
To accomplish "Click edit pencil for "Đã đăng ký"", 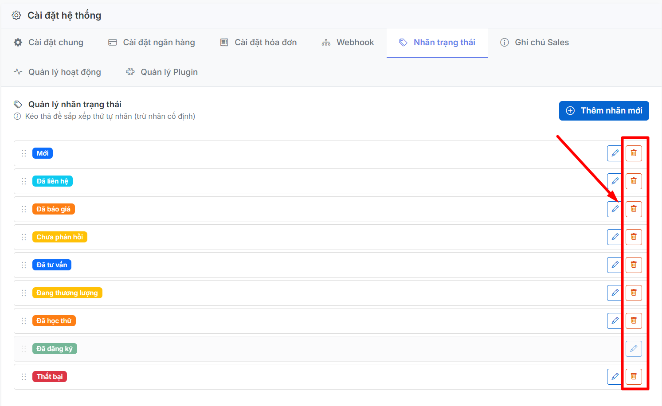I will (634, 349).
